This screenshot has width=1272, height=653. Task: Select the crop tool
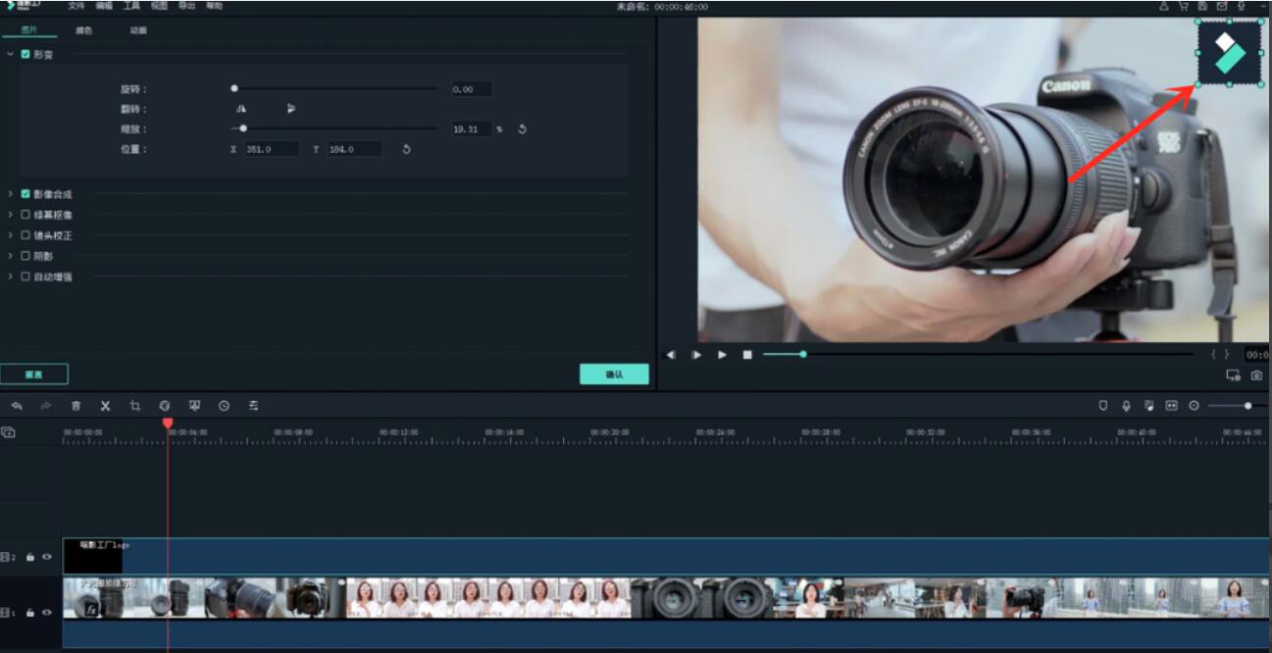click(136, 406)
